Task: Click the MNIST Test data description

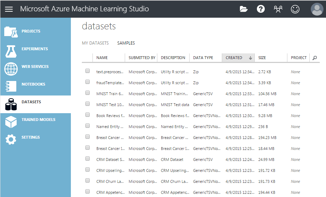Action: point(175,105)
